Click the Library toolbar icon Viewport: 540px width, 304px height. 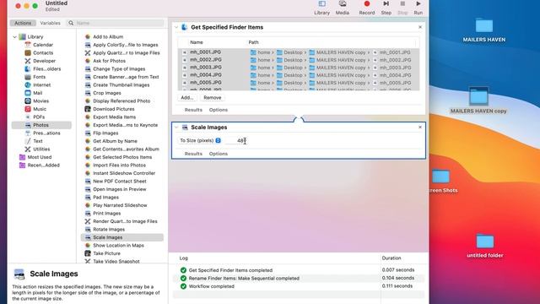321,8
